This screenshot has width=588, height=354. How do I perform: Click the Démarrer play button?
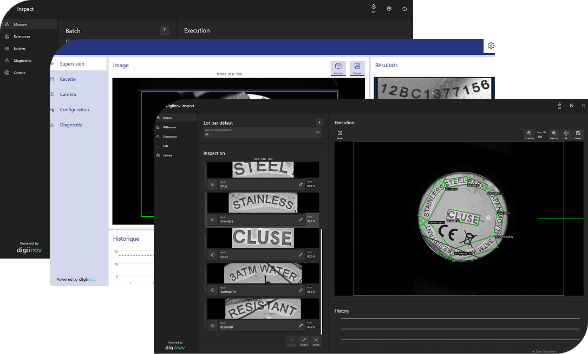[292, 341]
